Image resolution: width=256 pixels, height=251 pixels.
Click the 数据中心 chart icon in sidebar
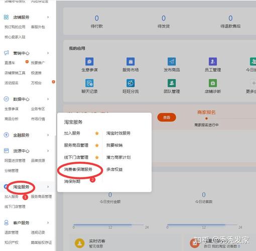(7, 99)
